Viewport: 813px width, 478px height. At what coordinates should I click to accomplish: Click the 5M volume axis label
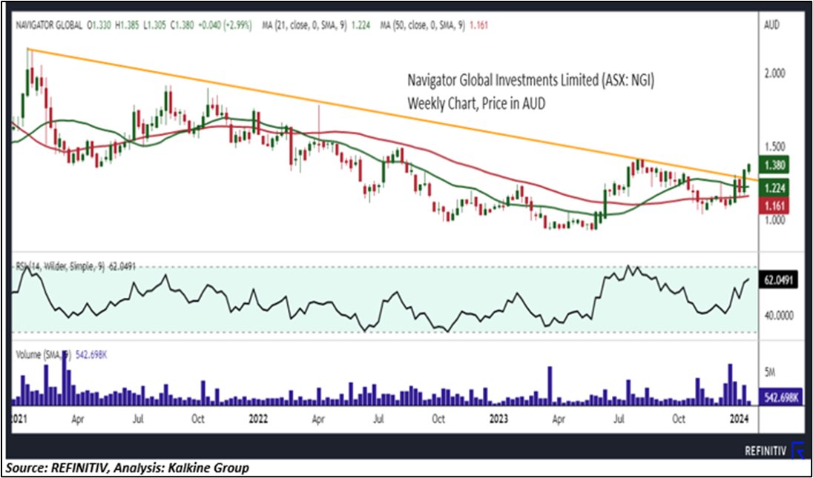(x=771, y=372)
